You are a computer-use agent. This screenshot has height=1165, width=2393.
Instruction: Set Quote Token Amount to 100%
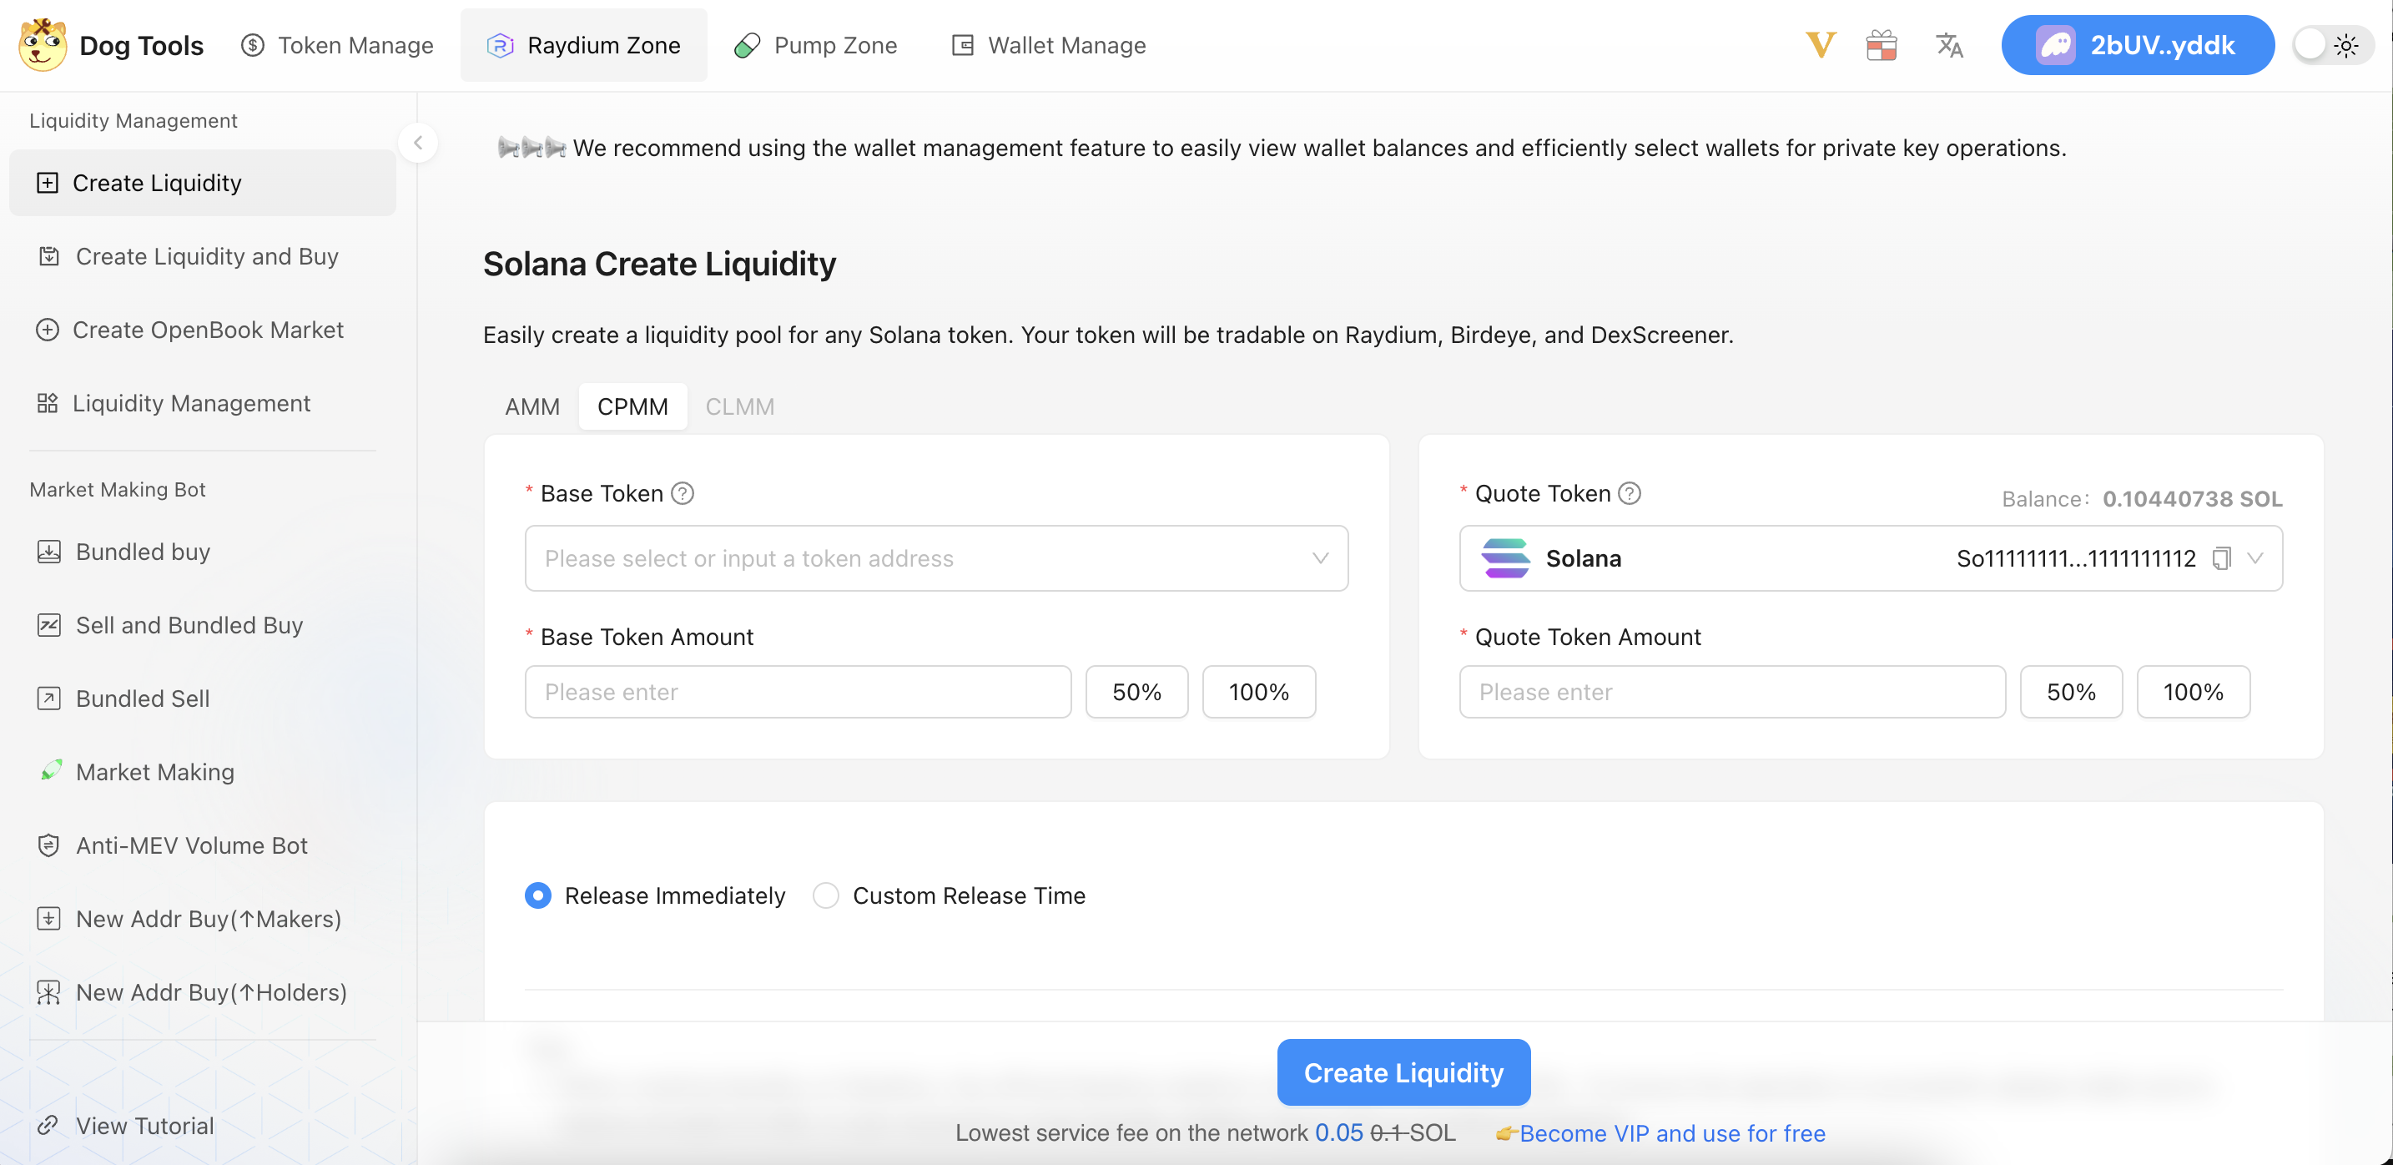pos(2194,692)
